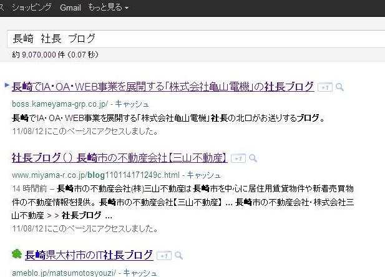Open the 三山不動産 社長ブログ result title
385x277 pixels.
tap(119, 157)
